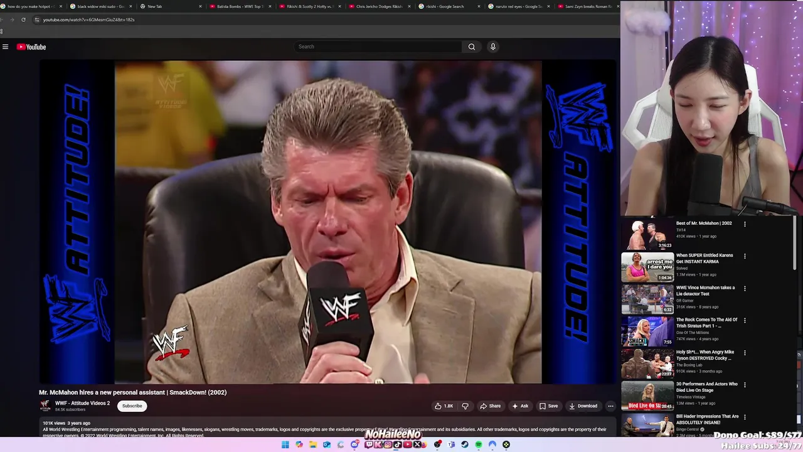
Task: Click the Ask button
Action: pos(520,406)
